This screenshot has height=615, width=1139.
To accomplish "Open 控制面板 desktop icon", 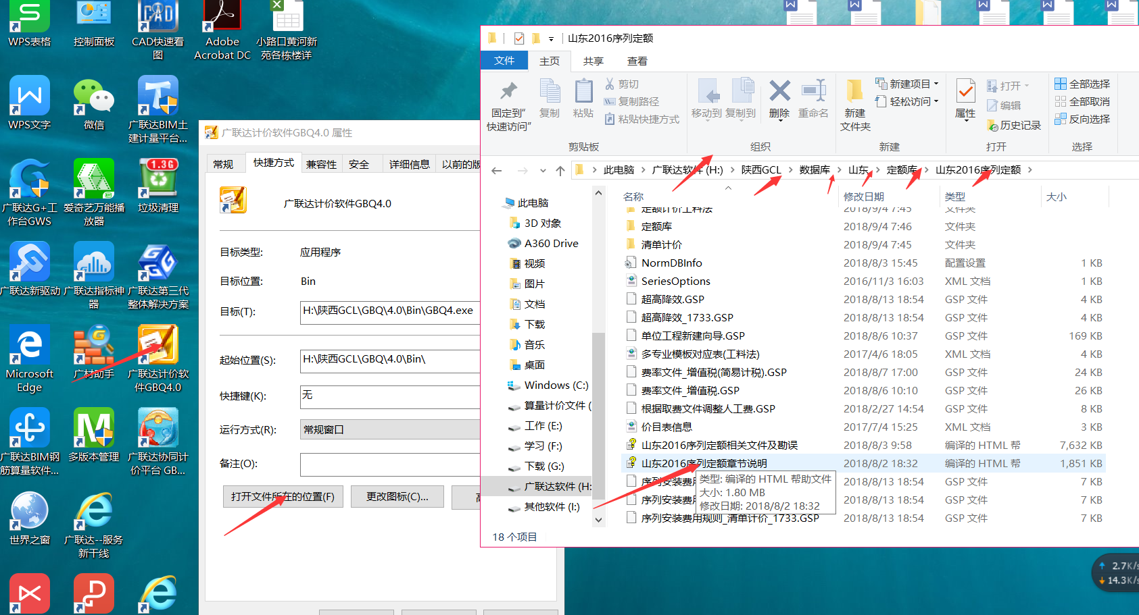I will click(x=93, y=24).
